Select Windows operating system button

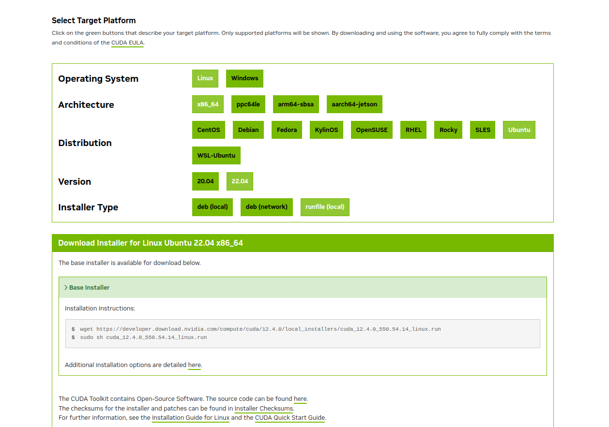(x=244, y=78)
